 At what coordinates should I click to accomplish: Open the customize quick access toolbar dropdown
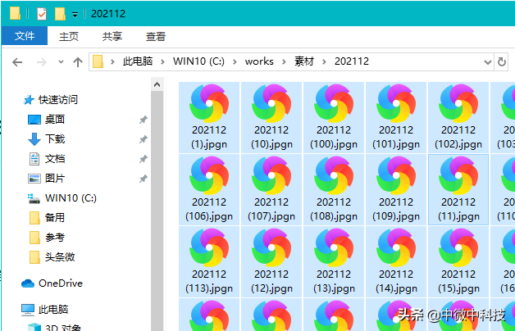[75, 15]
